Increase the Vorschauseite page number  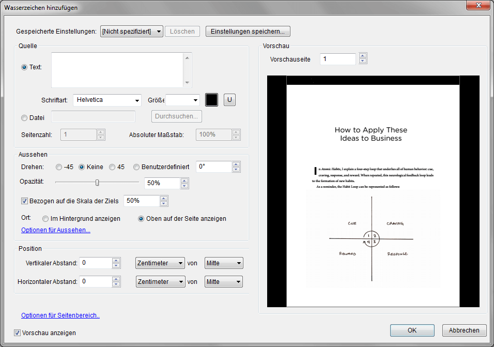pos(363,56)
